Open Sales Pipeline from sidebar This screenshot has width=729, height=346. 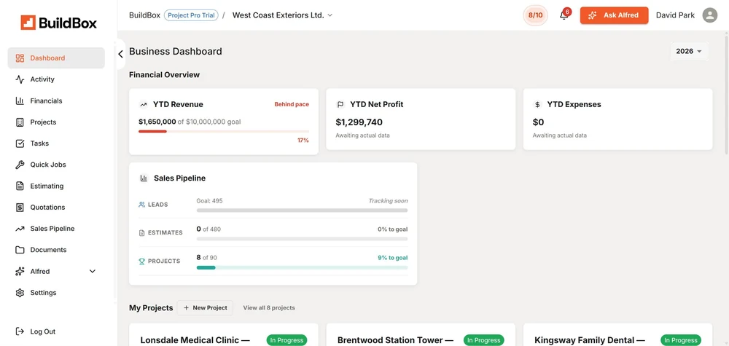click(56, 229)
